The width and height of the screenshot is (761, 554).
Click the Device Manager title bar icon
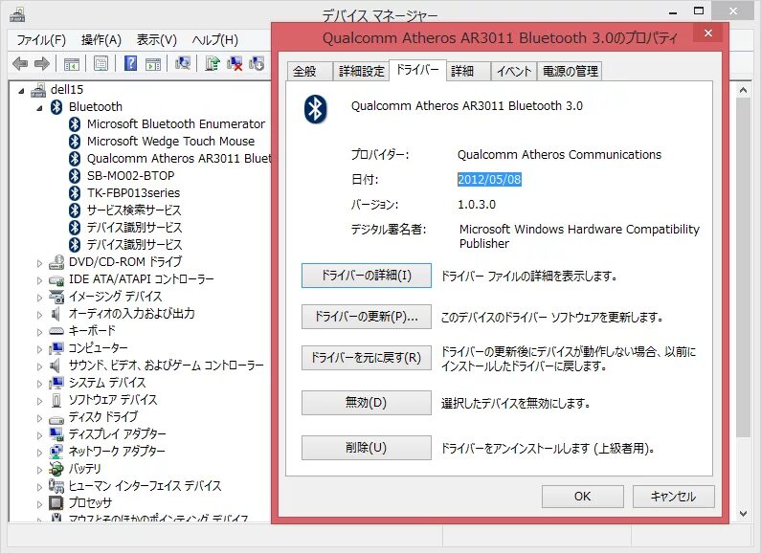coord(17,15)
